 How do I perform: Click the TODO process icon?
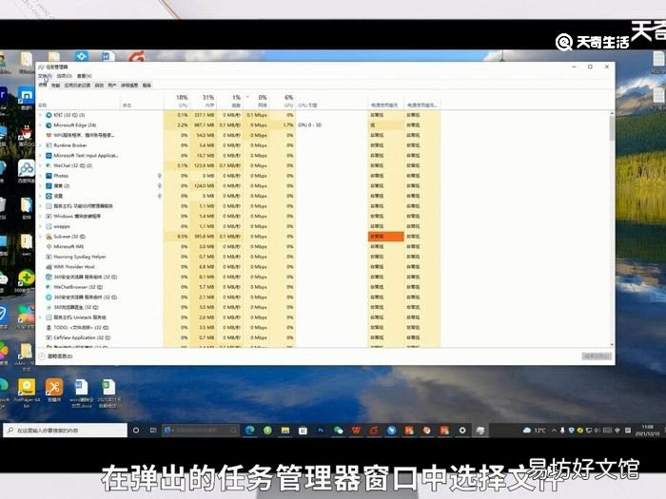click(49, 328)
